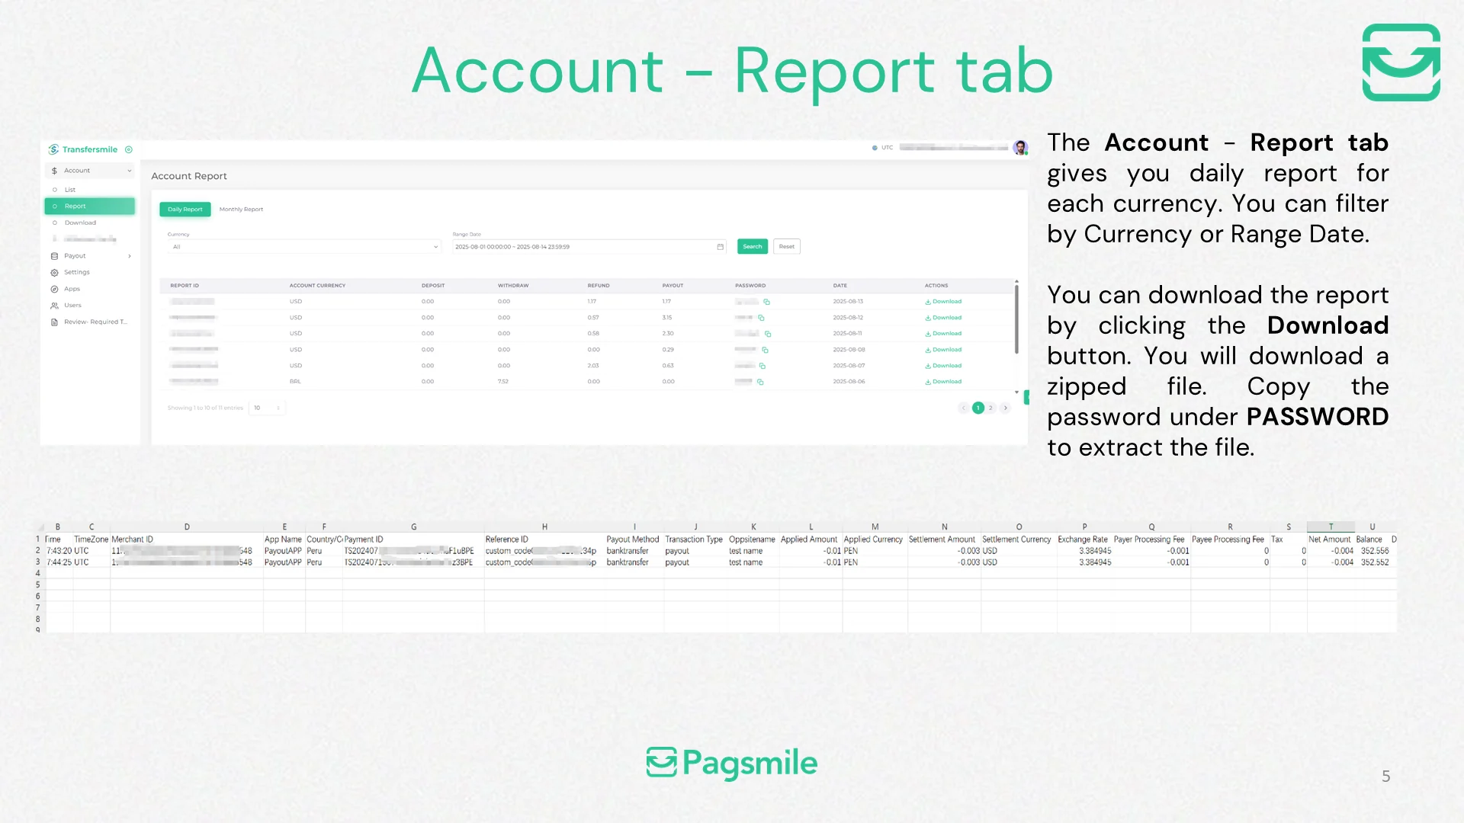Select column T header in the spreadsheet
This screenshot has width=1464, height=823.
click(x=1331, y=527)
